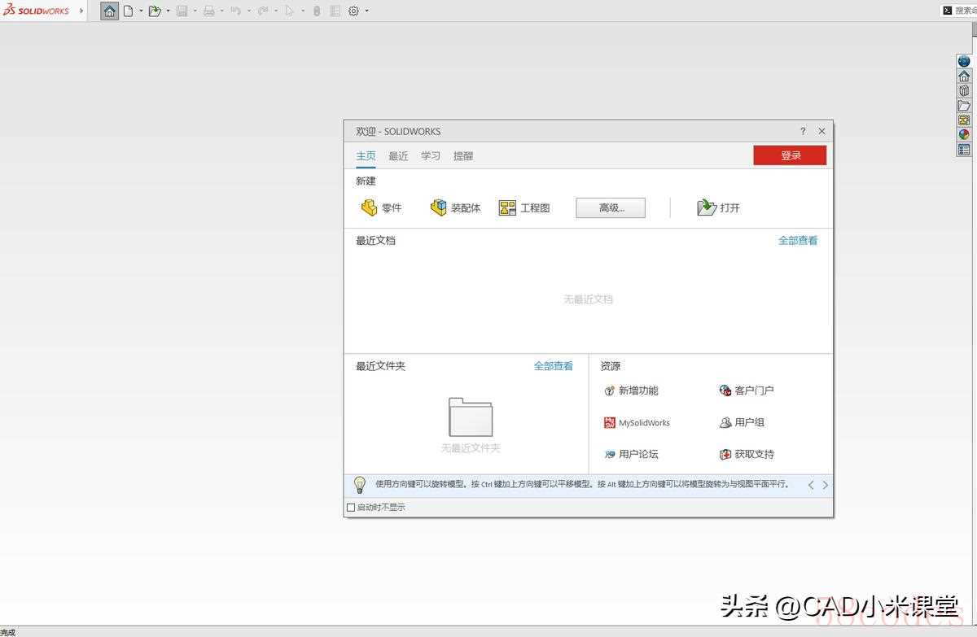Click the Open folder icon in the top toolbar
Image resolution: width=977 pixels, height=637 pixels.
pyautogui.click(x=154, y=11)
